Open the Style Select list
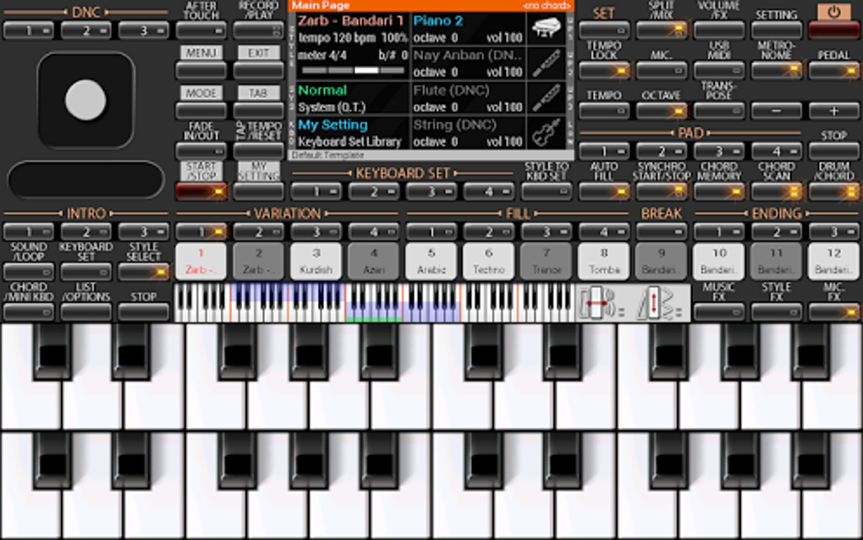Screen dimensions: 863x540 143,272
